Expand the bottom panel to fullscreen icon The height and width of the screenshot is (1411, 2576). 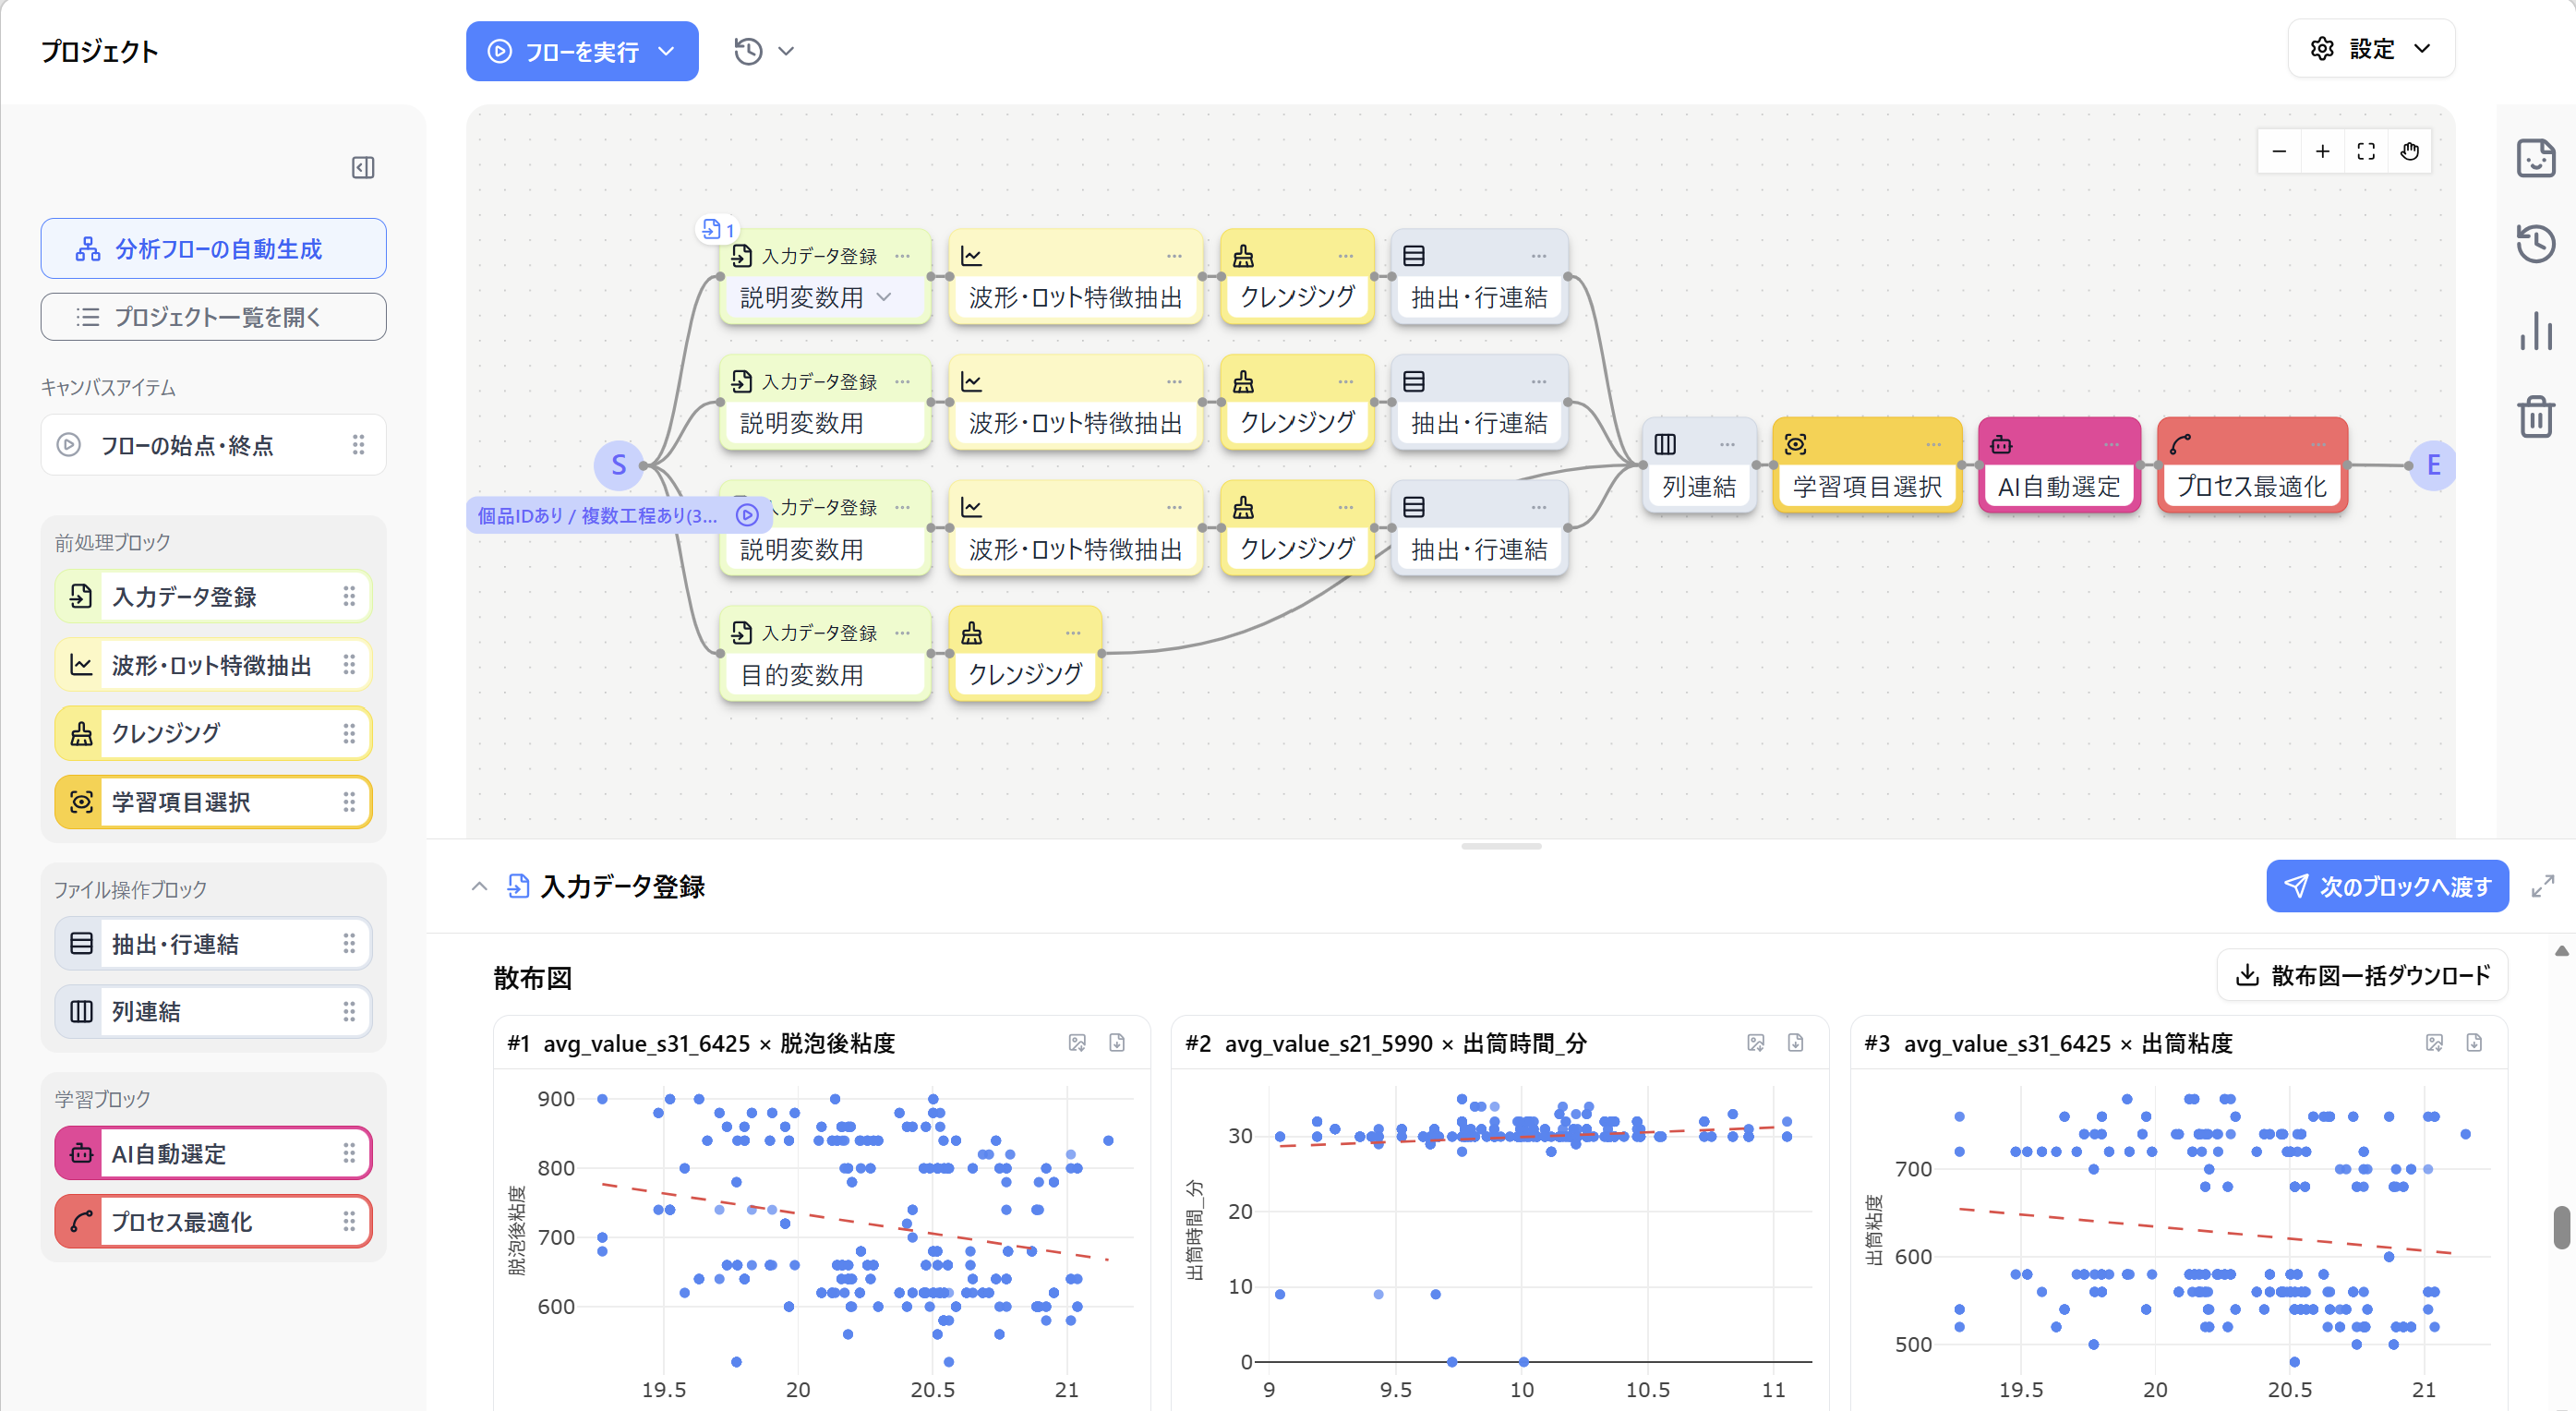click(x=2542, y=886)
